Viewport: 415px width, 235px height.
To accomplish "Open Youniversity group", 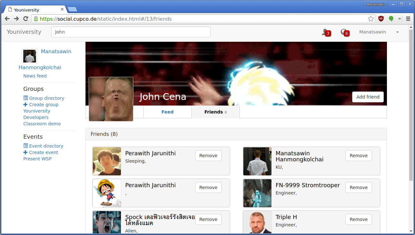I will click(x=37, y=111).
